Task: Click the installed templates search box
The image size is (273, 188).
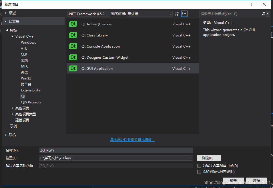Action: tap(230, 14)
